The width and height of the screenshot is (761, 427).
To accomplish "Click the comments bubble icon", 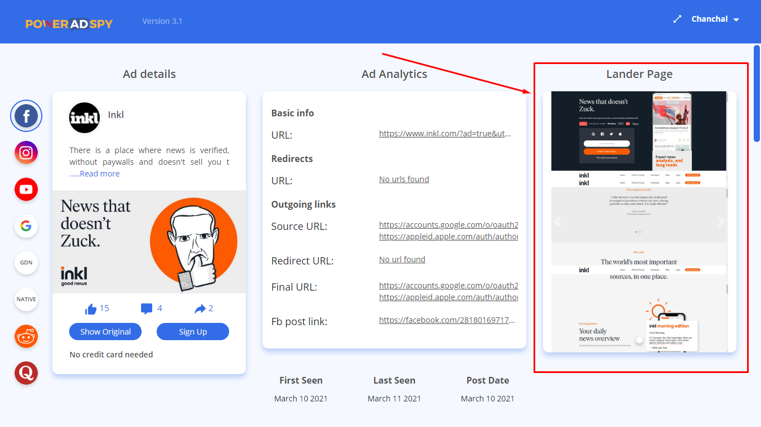I will click(147, 309).
